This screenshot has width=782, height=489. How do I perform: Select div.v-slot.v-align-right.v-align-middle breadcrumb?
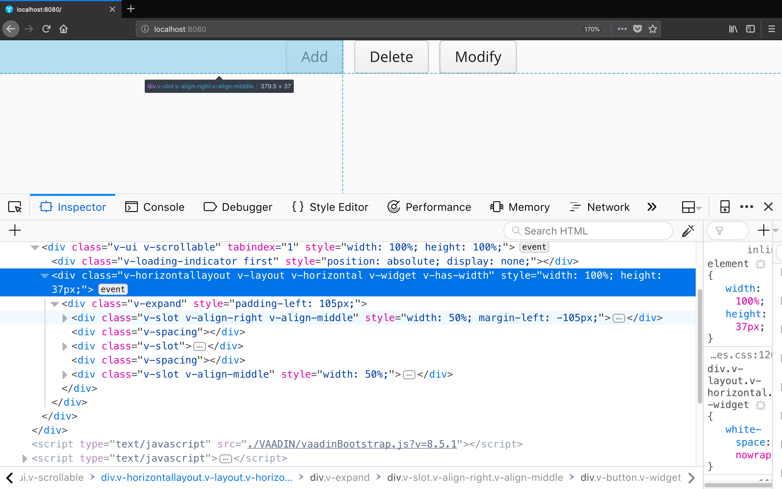[475, 477]
